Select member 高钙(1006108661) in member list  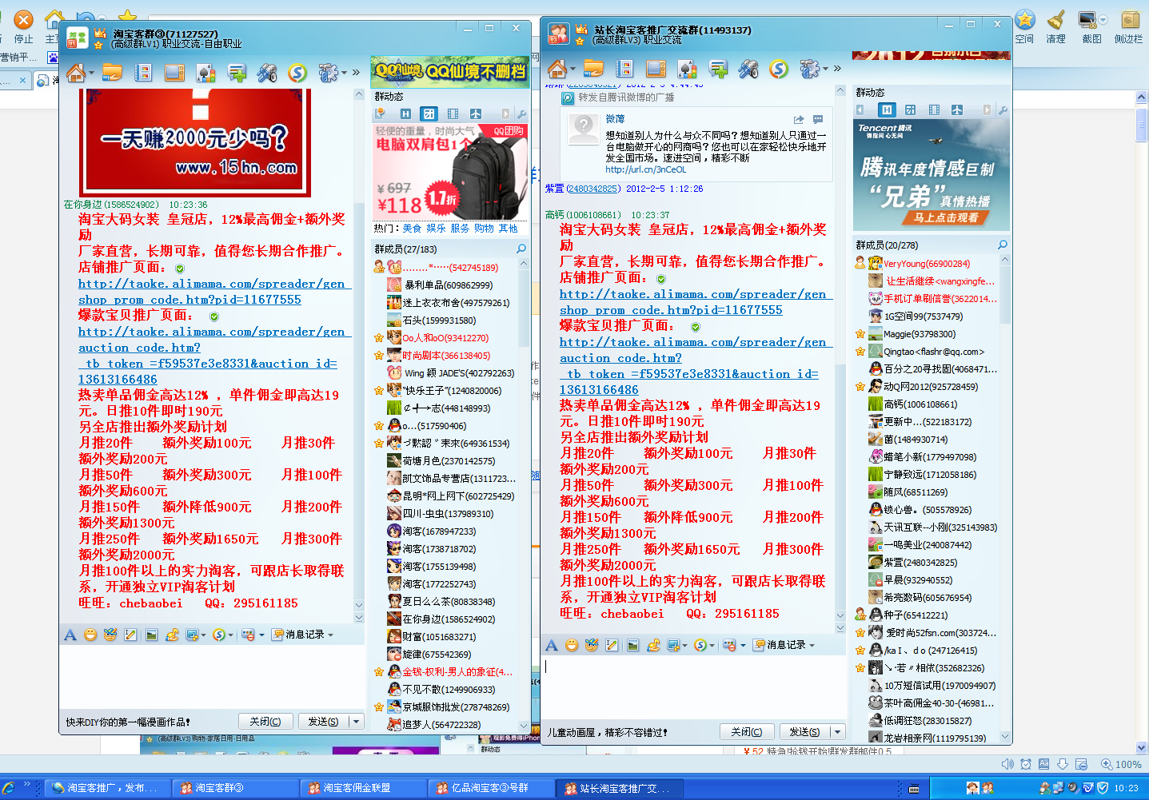tap(920, 404)
